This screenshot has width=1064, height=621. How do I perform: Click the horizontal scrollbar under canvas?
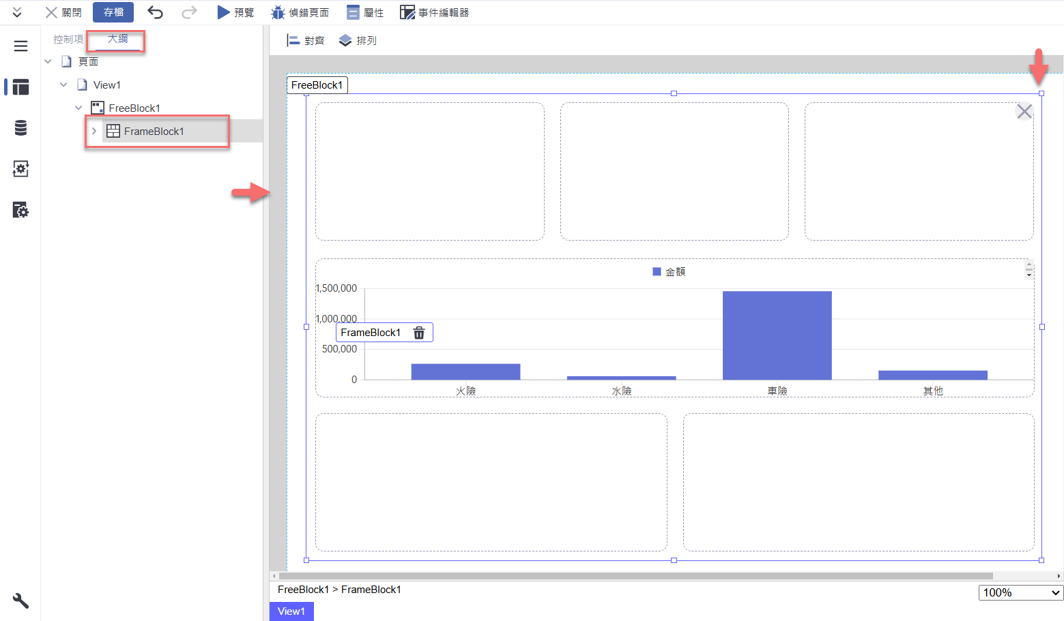pos(635,576)
